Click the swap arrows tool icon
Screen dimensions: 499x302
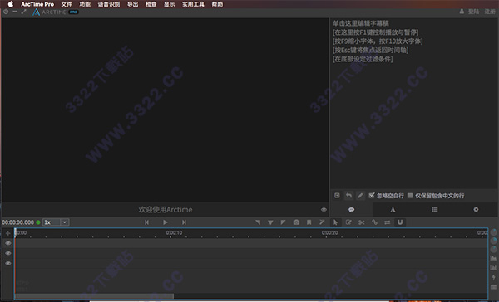click(x=387, y=222)
